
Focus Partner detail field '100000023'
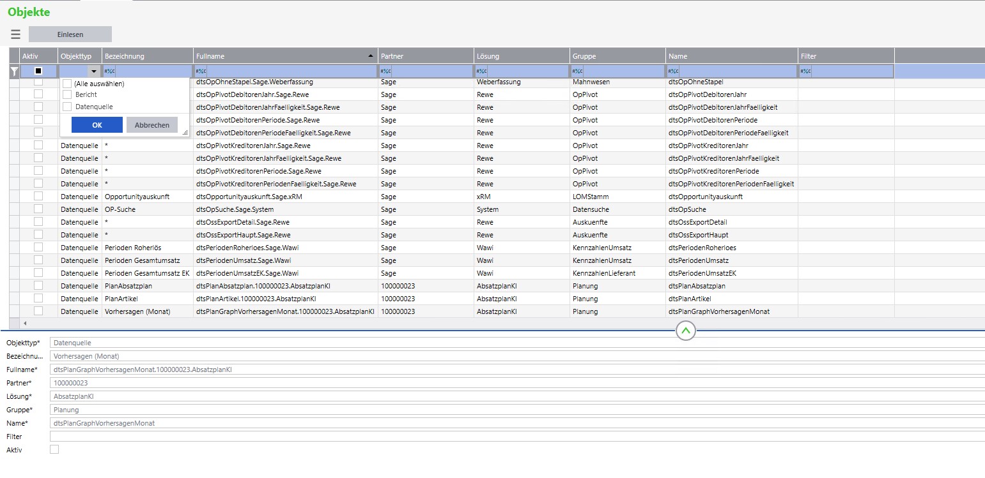(517, 383)
